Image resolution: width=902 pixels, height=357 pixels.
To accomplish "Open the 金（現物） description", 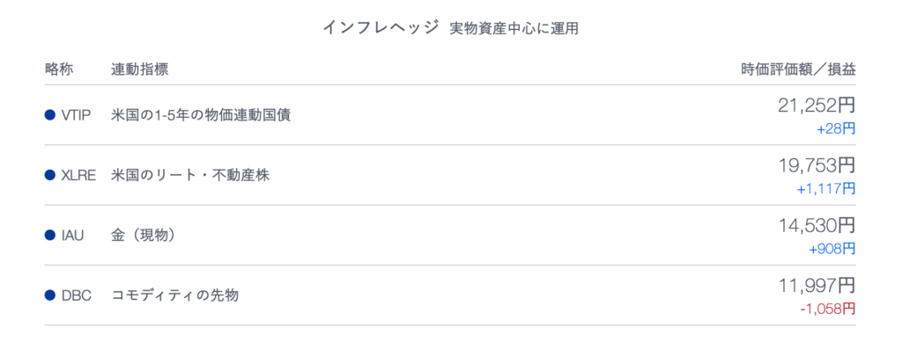I will [x=143, y=236].
